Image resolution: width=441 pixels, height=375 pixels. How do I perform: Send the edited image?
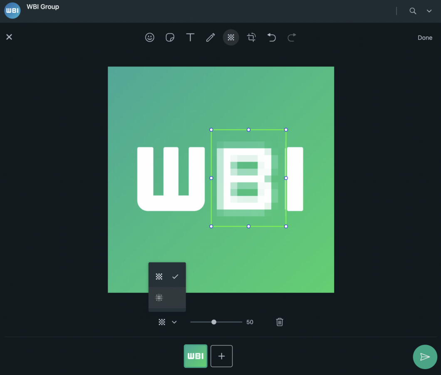[425, 357]
